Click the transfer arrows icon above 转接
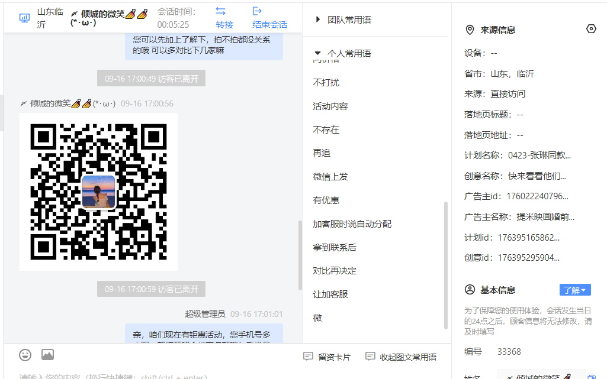 pos(221,11)
